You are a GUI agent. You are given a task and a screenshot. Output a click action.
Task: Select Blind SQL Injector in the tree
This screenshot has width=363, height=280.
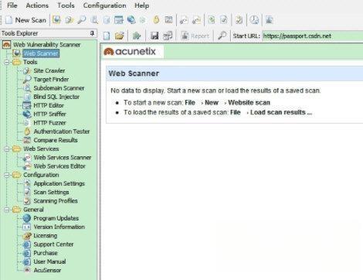click(x=56, y=97)
